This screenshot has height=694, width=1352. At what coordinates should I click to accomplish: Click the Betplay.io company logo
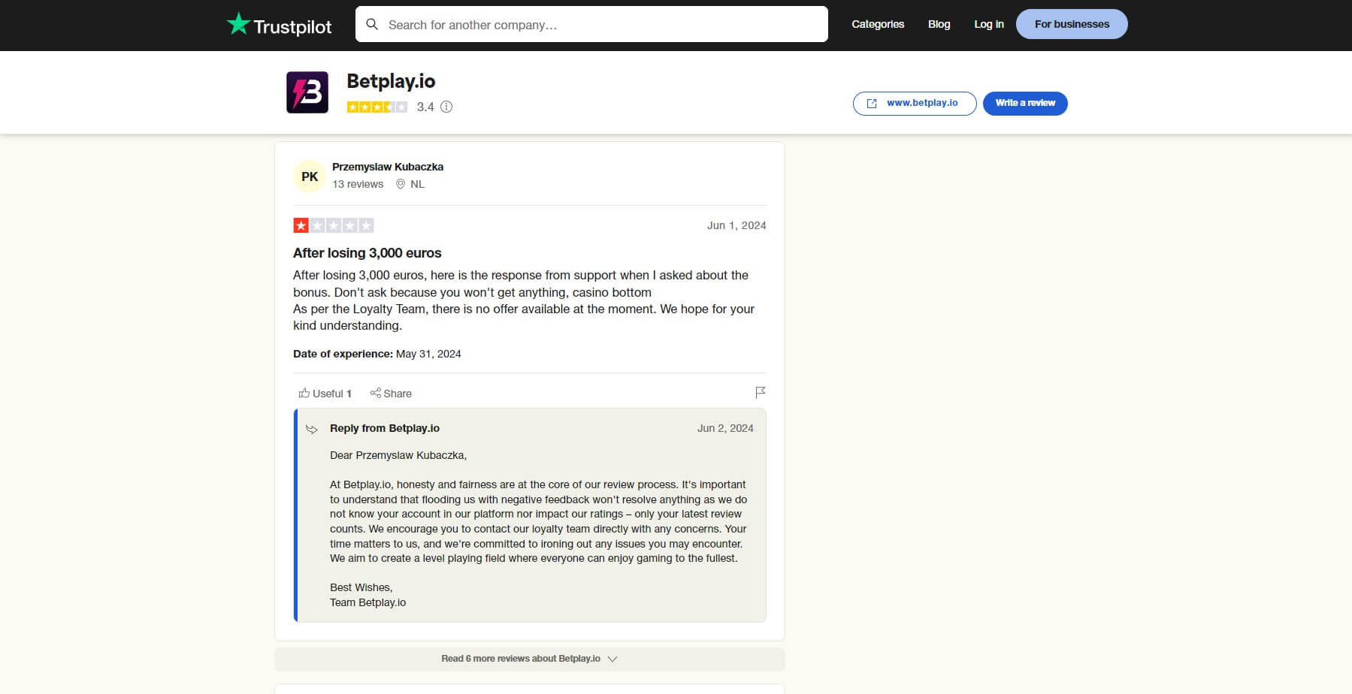pyautogui.click(x=307, y=92)
